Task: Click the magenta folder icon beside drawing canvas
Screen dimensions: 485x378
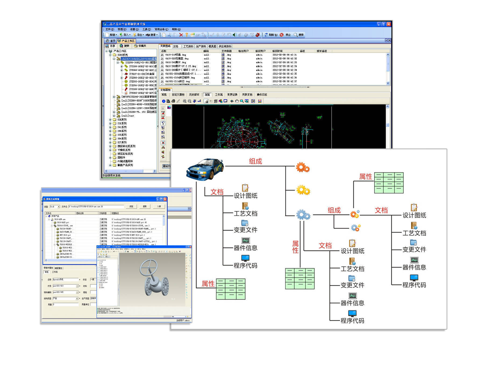Action: pos(169,107)
